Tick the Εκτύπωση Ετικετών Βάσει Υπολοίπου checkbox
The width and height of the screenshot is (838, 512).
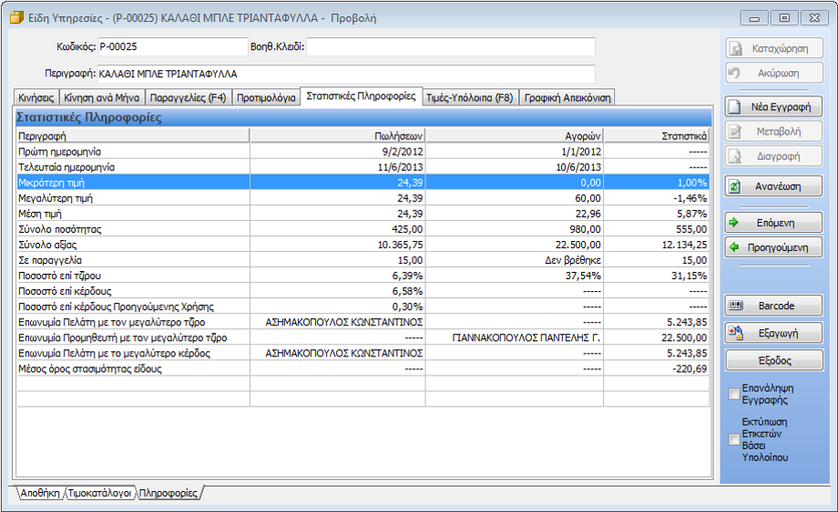point(734,440)
